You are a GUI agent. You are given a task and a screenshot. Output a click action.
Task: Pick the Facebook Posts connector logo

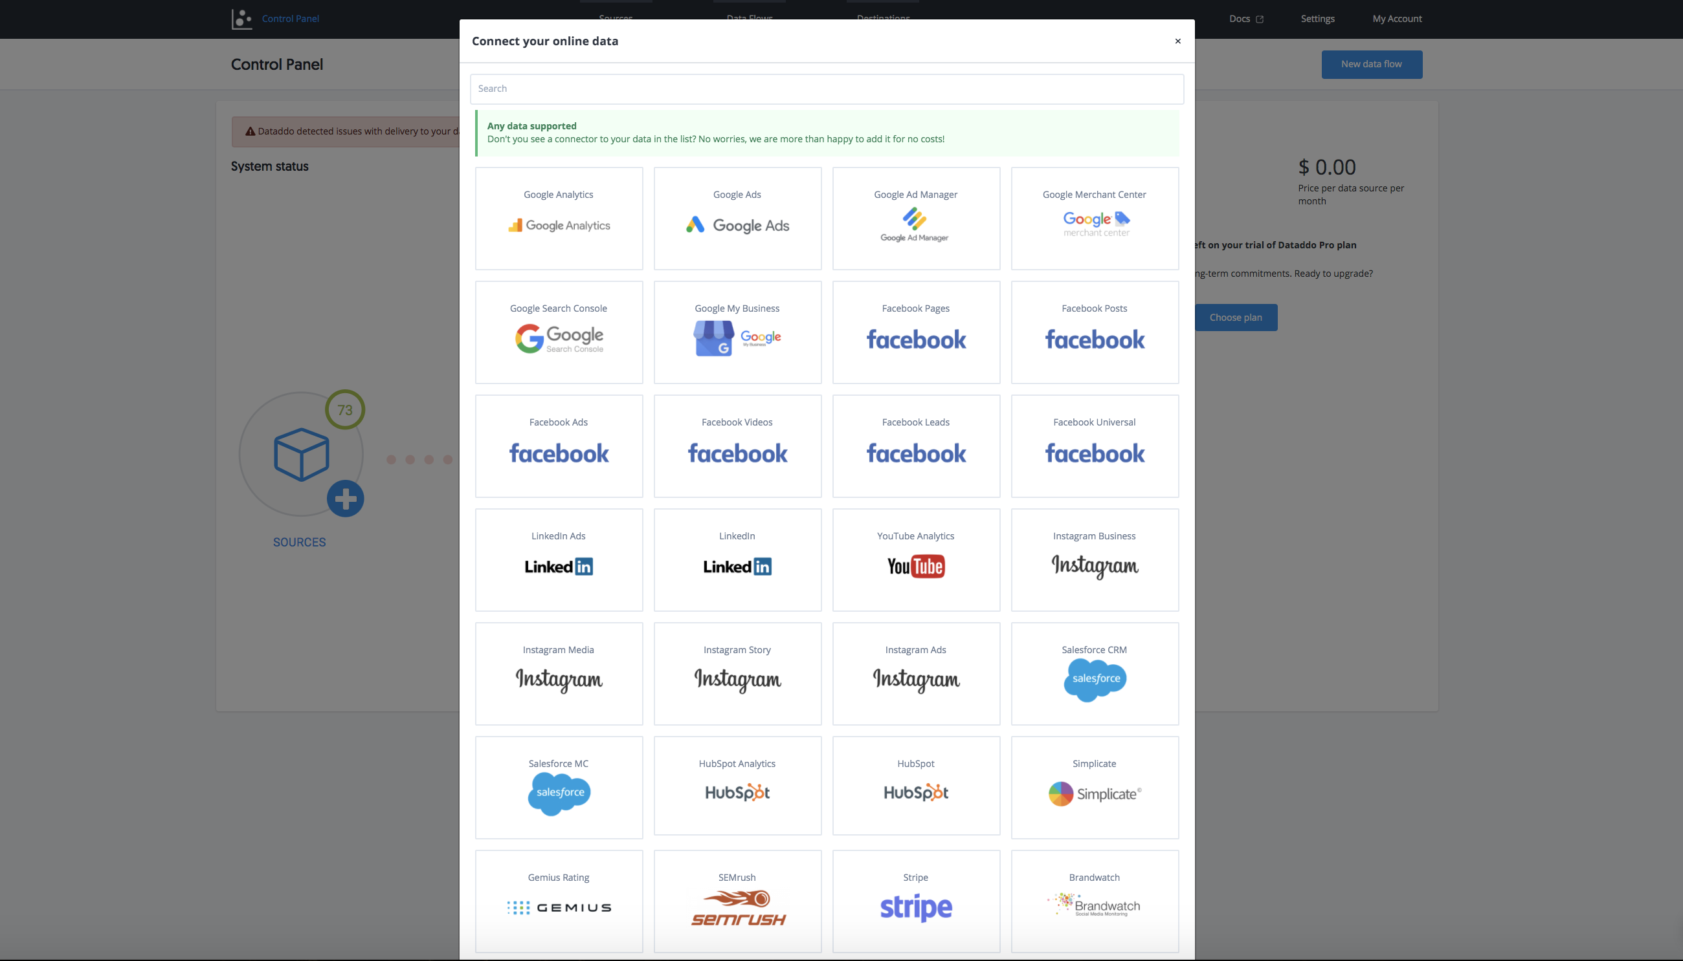1095,340
